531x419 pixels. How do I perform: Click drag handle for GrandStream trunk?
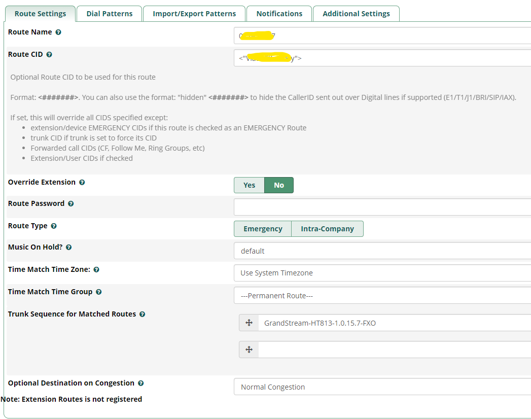tap(249, 323)
